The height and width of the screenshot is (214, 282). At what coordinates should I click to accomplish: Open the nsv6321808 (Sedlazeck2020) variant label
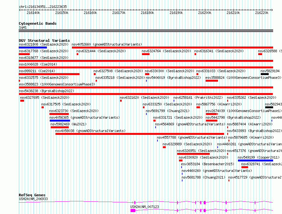[44, 44]
